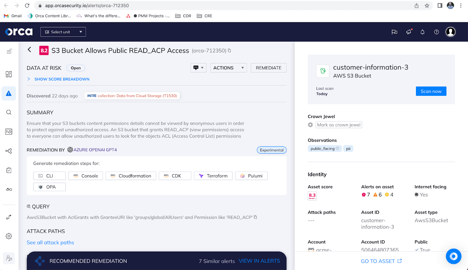Open the Select unit dropdown

63,32
